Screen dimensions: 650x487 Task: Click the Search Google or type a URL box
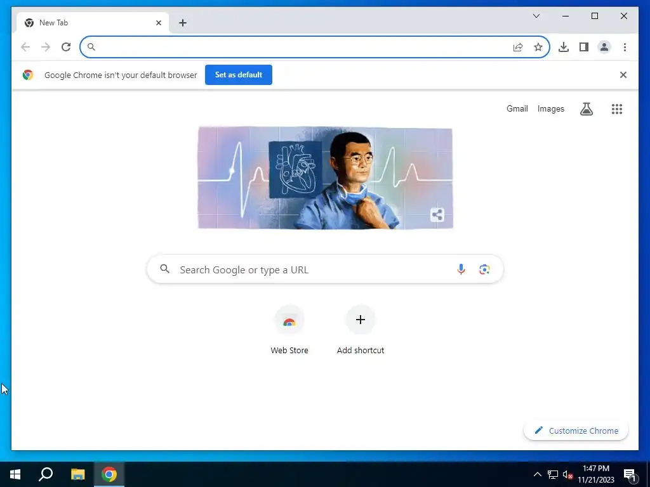[325, 269]
